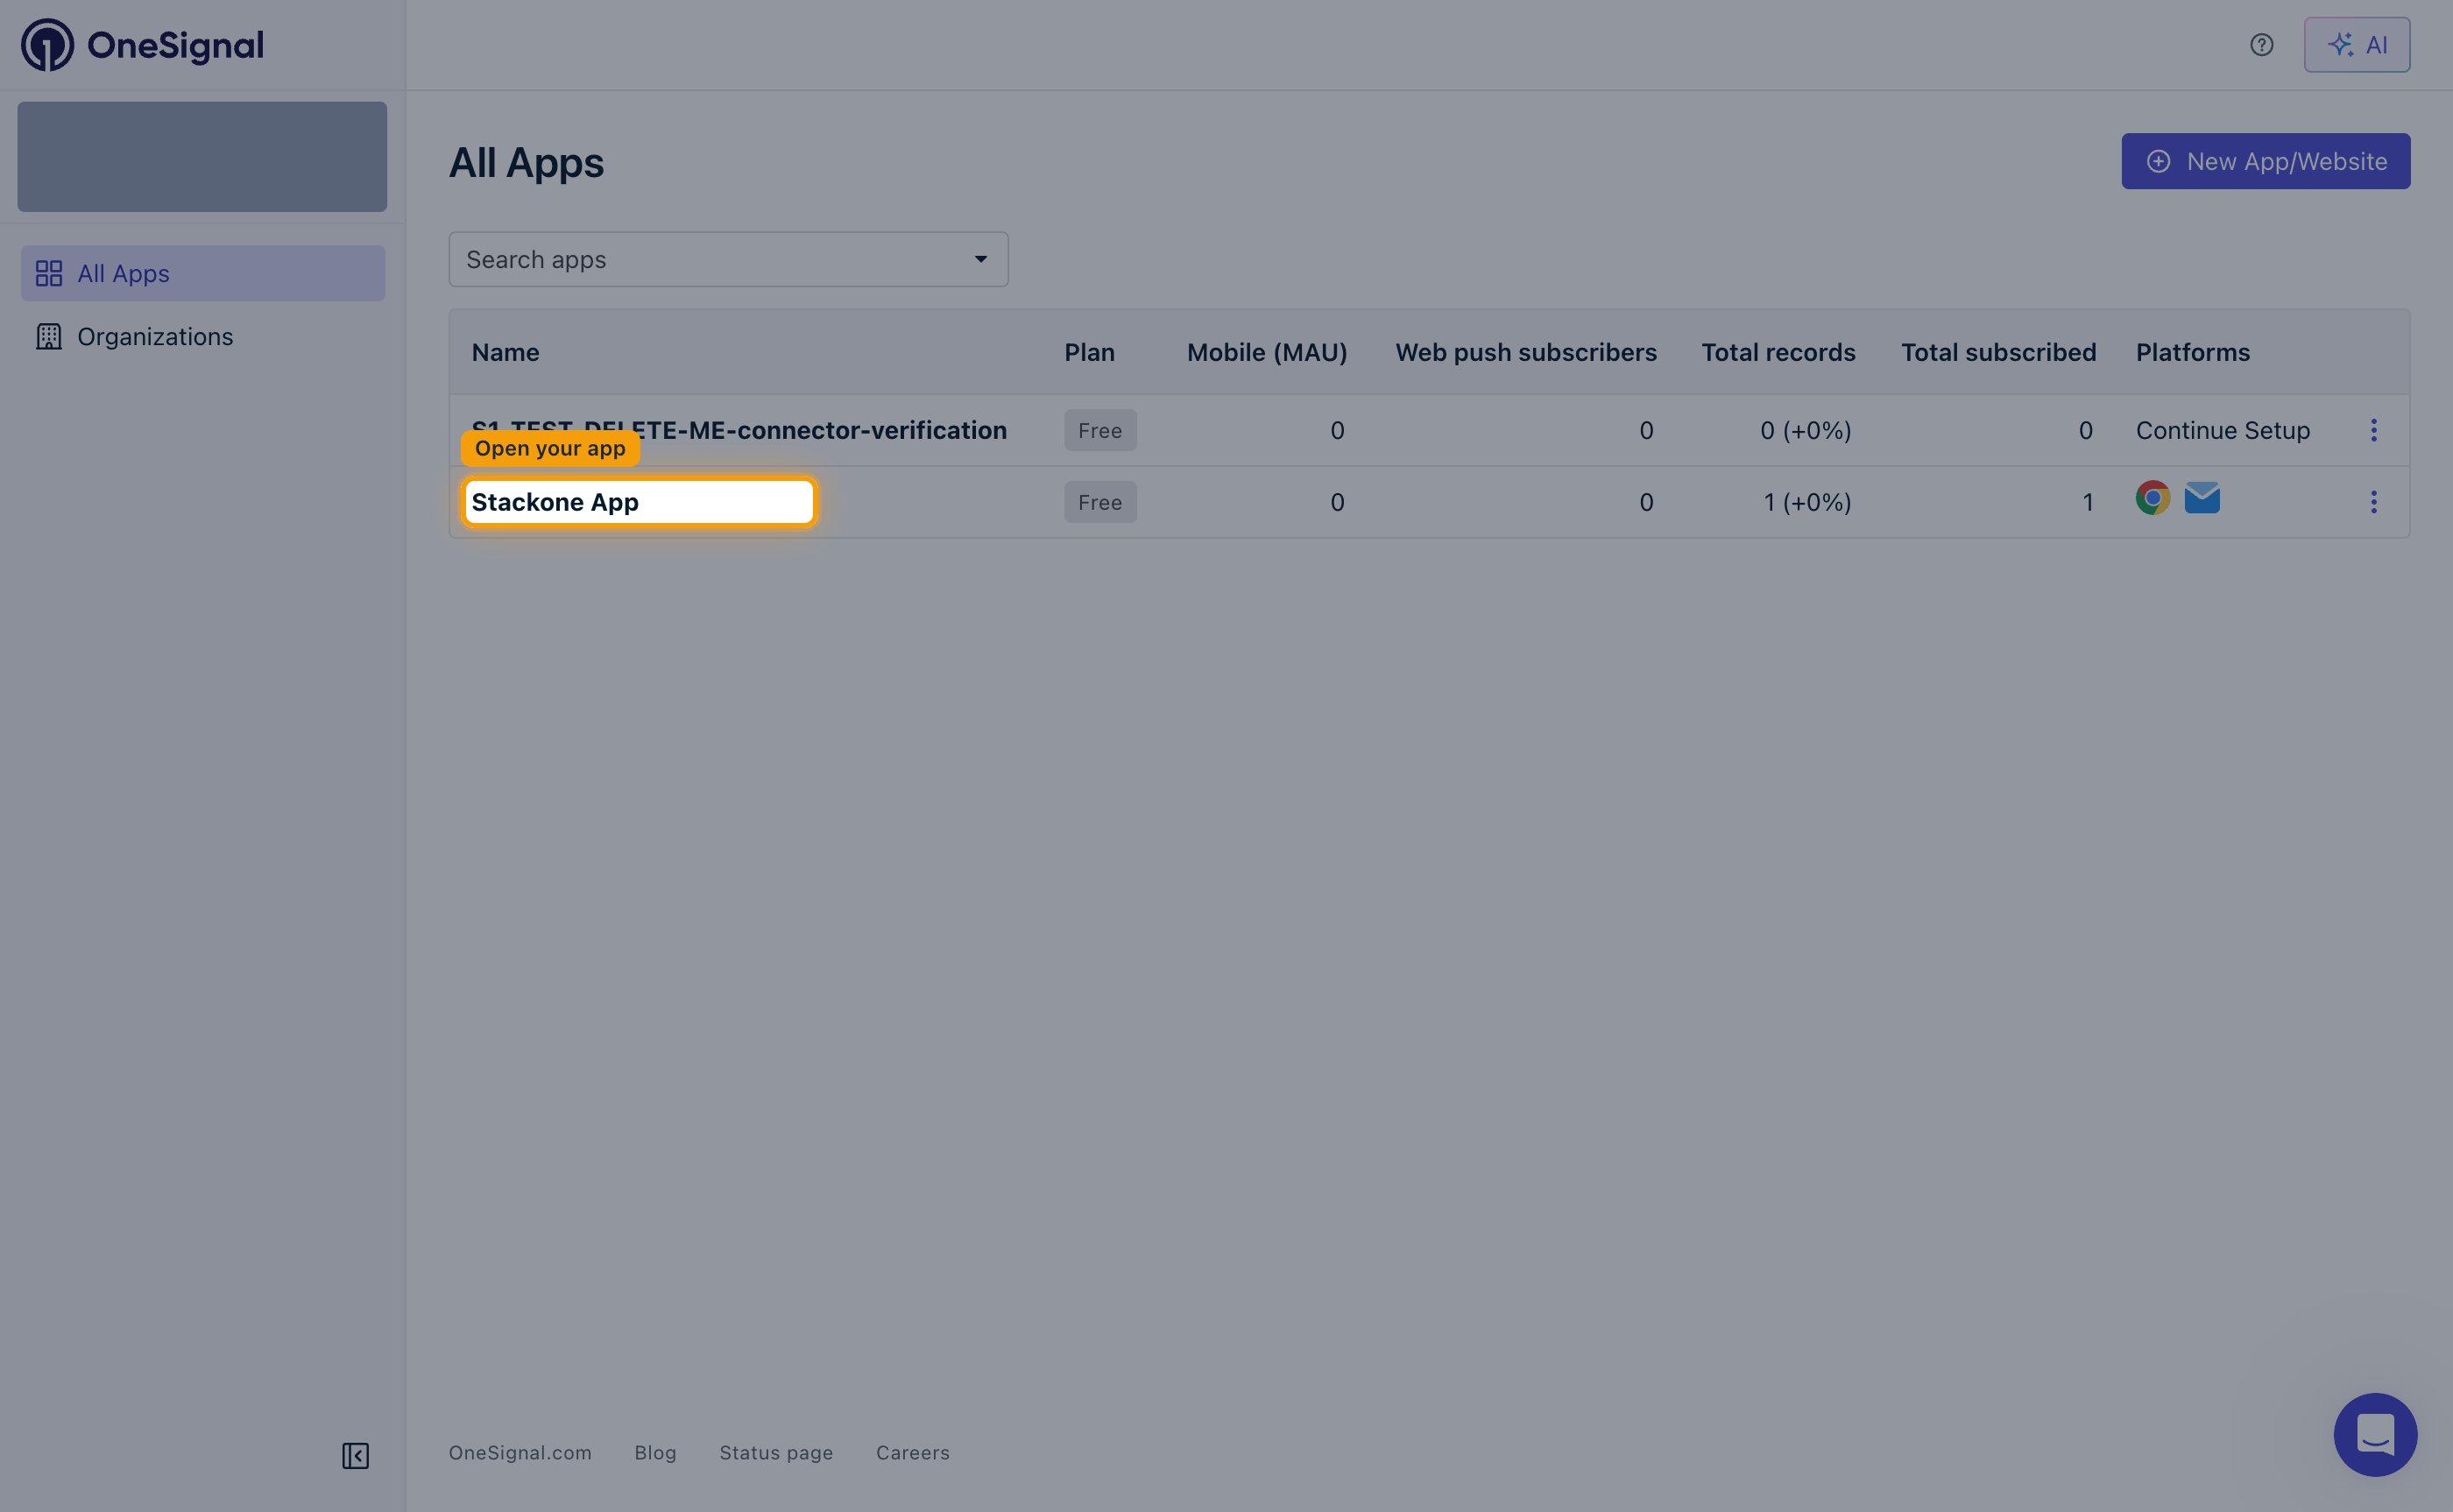Click the plus icon in New App/Website
Viewport: 2453px width, 1512px height.
coord(2158,161)
